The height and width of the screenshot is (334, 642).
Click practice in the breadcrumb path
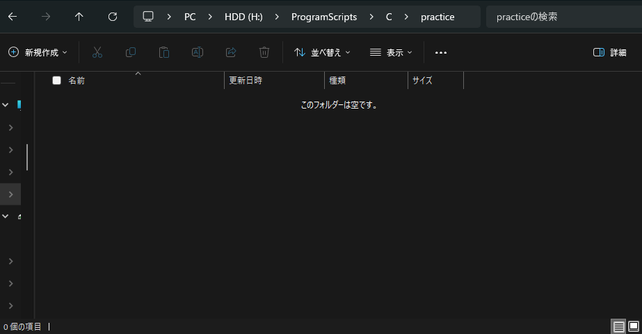[438, 17]
